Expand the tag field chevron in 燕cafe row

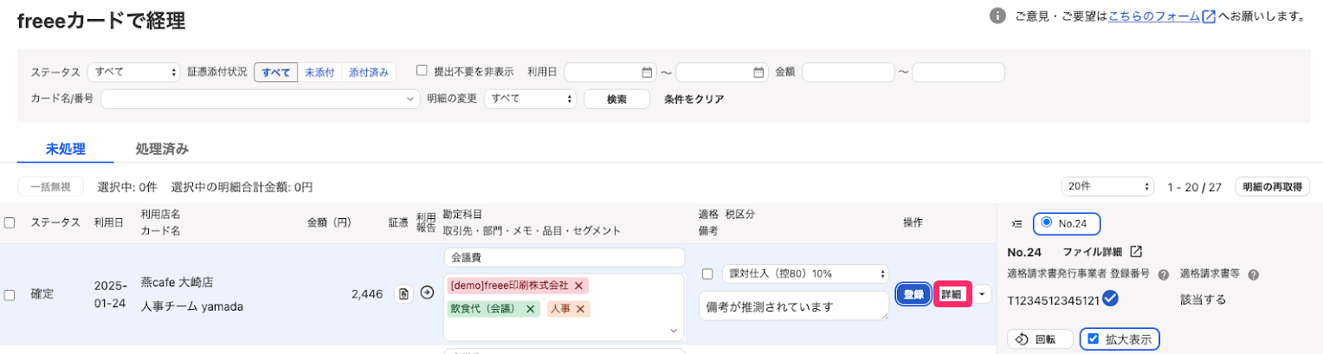click(674, 331)
